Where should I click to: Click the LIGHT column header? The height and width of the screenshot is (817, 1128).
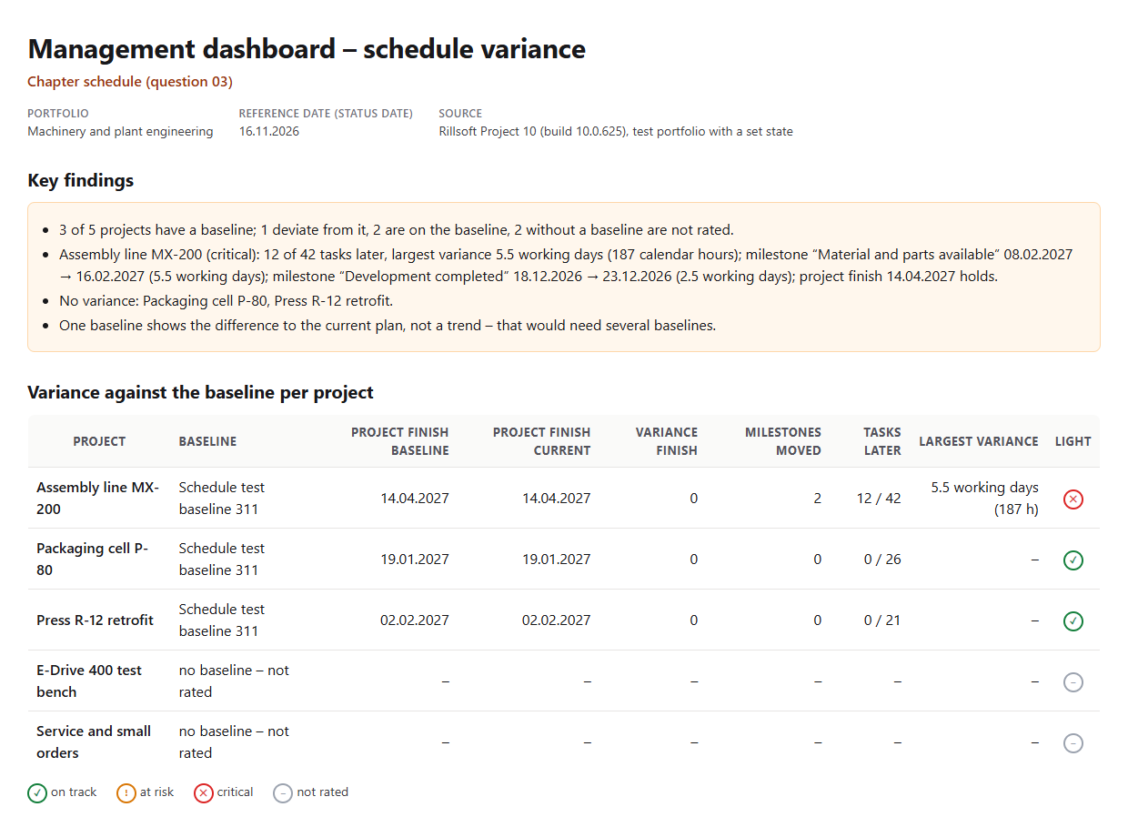pos(1073,441)
